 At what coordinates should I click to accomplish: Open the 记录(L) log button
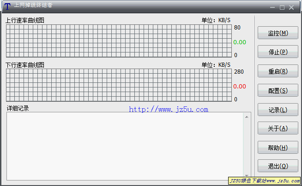[x=278, y=110]
